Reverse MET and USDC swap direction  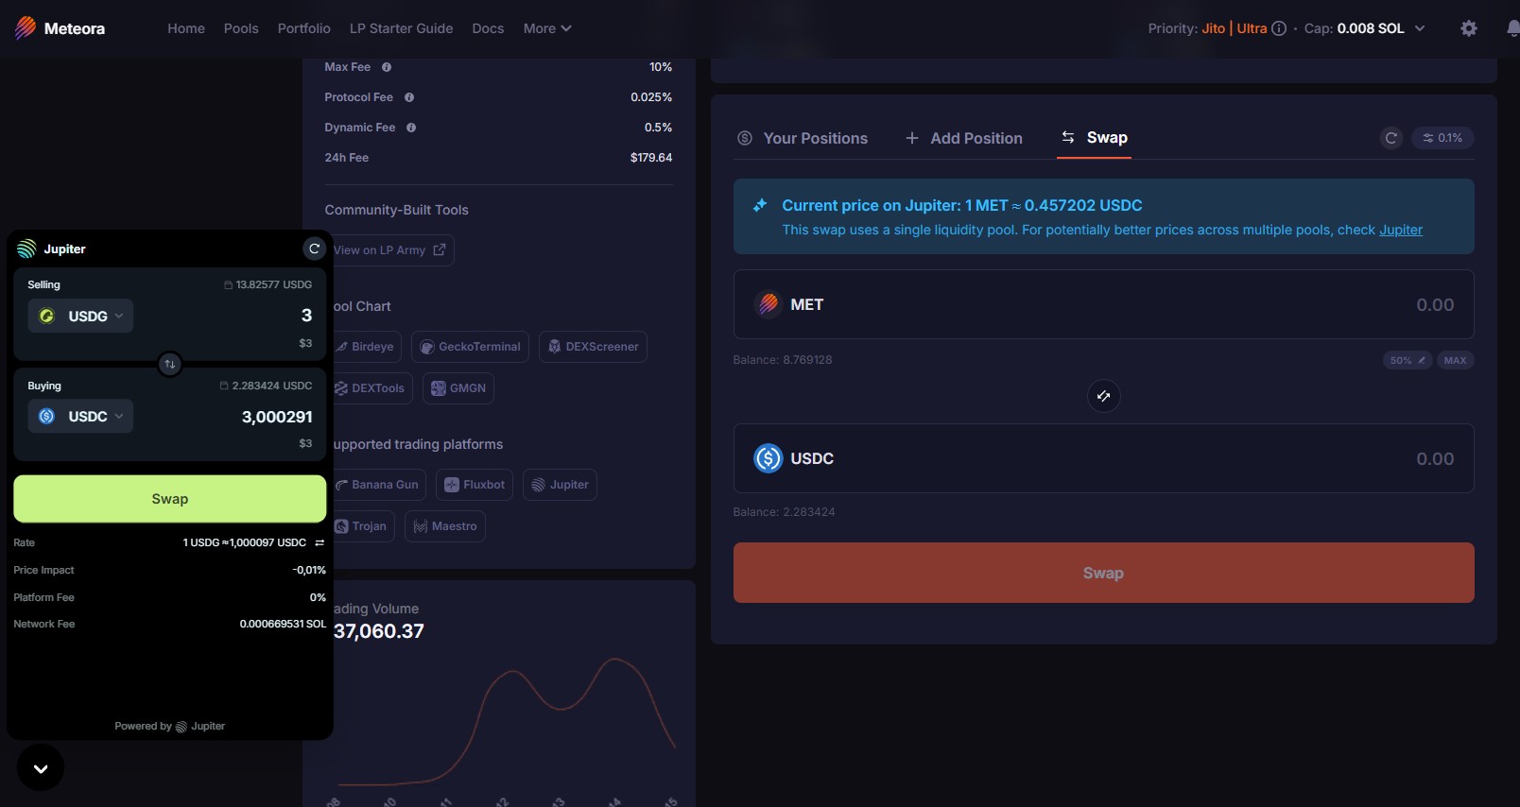(1103, 396)
